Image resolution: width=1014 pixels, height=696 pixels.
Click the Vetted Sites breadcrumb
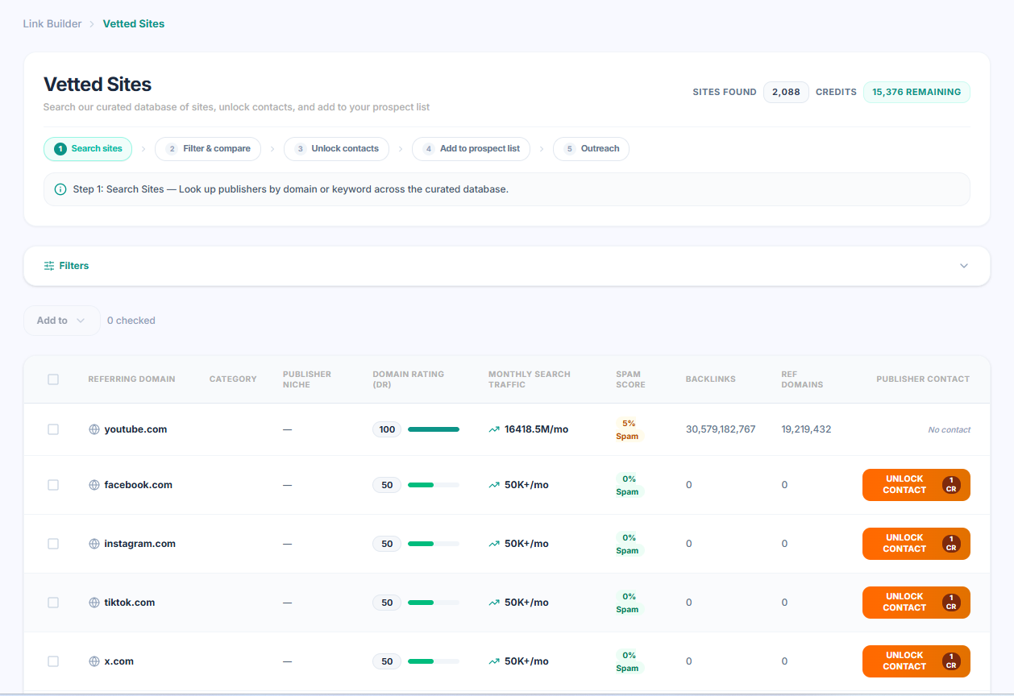click(134, 24)
